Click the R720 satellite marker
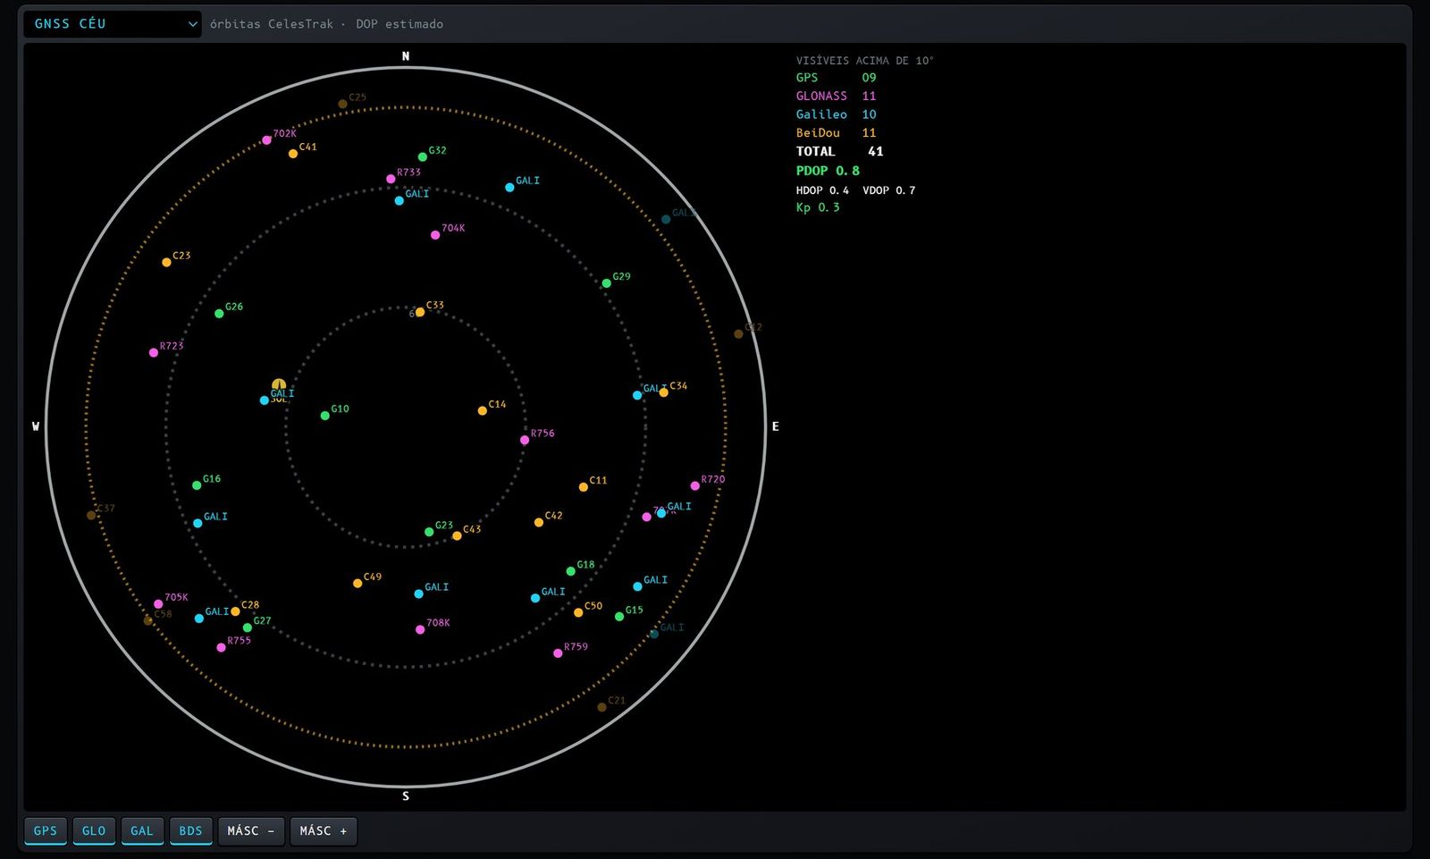The height and width of the screenshot is (859, 1430). (x=695, y=486)
